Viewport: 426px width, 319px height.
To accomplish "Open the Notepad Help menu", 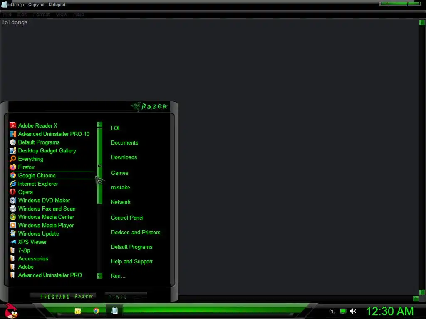I will click(79, 15).
